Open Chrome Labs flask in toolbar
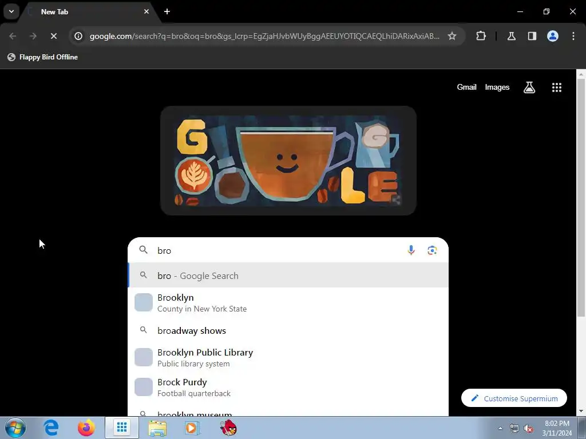 tap(511, 36)
